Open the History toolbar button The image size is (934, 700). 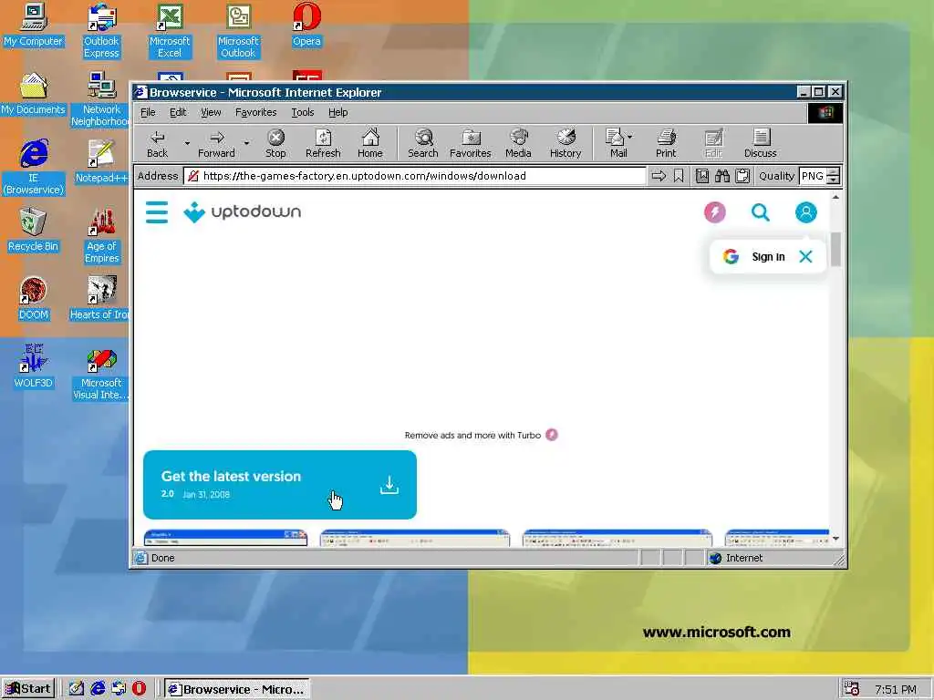tap(566, 143)
